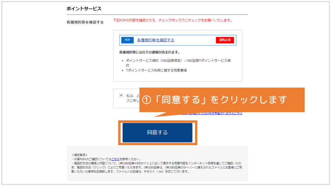Click the bullet Tポイントサービス利用に関する同意事項
Image resolution: width=331 pixels, height=186 pixels.
156,70
